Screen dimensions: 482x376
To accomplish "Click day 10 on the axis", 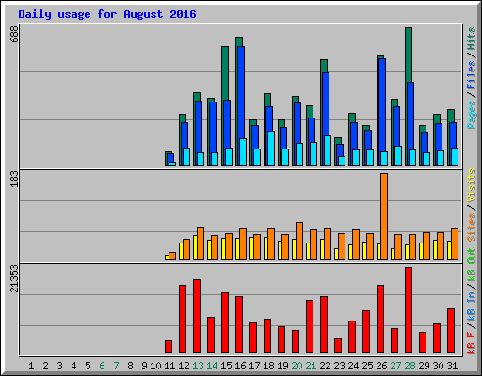I will point(155,366).
